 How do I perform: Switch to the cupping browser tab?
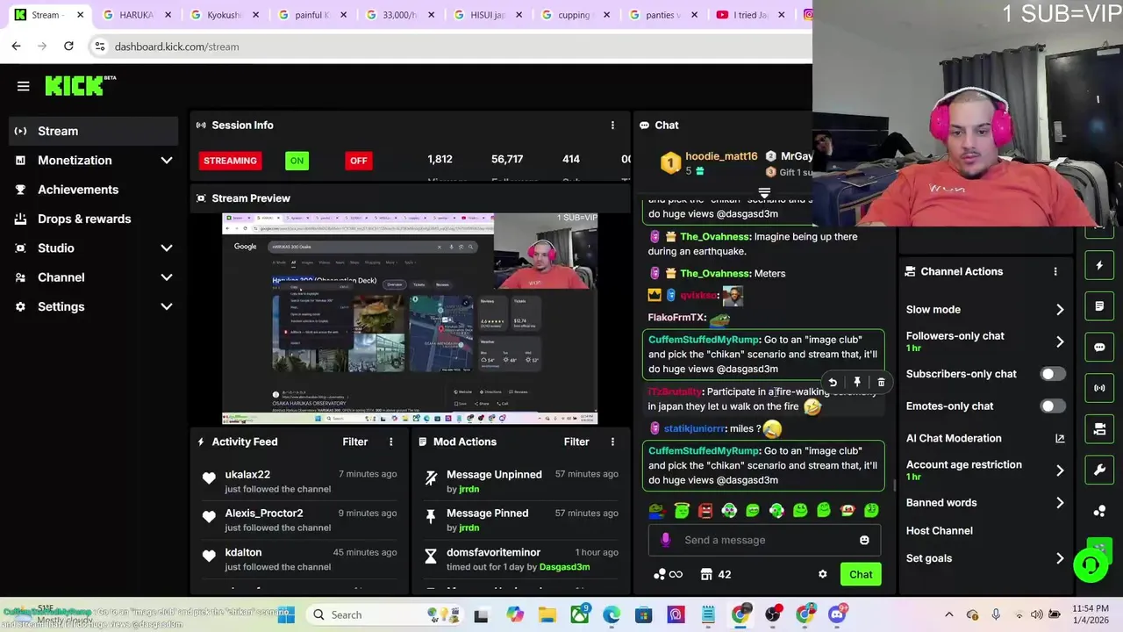[576, 15]
